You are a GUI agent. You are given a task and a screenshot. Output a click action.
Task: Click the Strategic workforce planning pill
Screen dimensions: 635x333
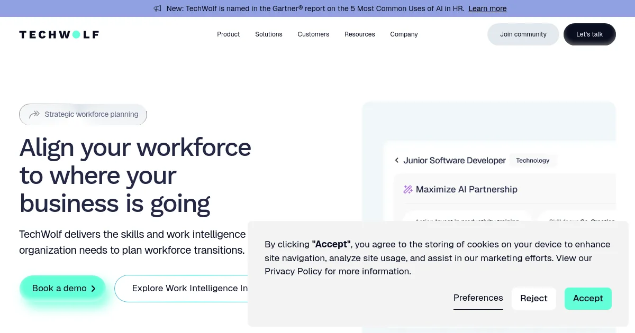click(x=83, y=114)
